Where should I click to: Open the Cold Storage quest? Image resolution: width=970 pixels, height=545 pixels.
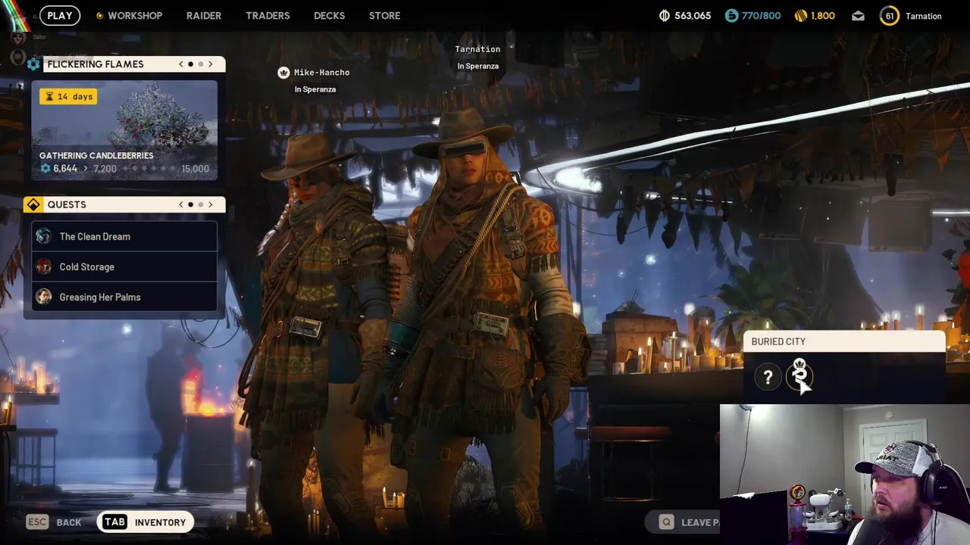(124, 266)
